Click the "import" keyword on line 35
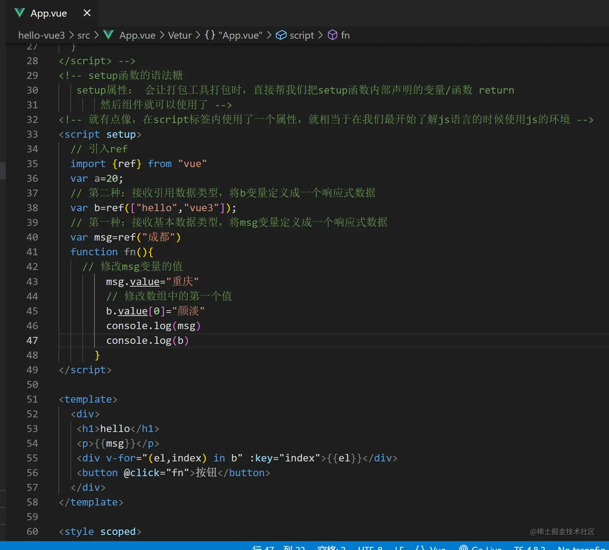Image resolution: width=609 pixels, height=550 pixels. point(88,164)
